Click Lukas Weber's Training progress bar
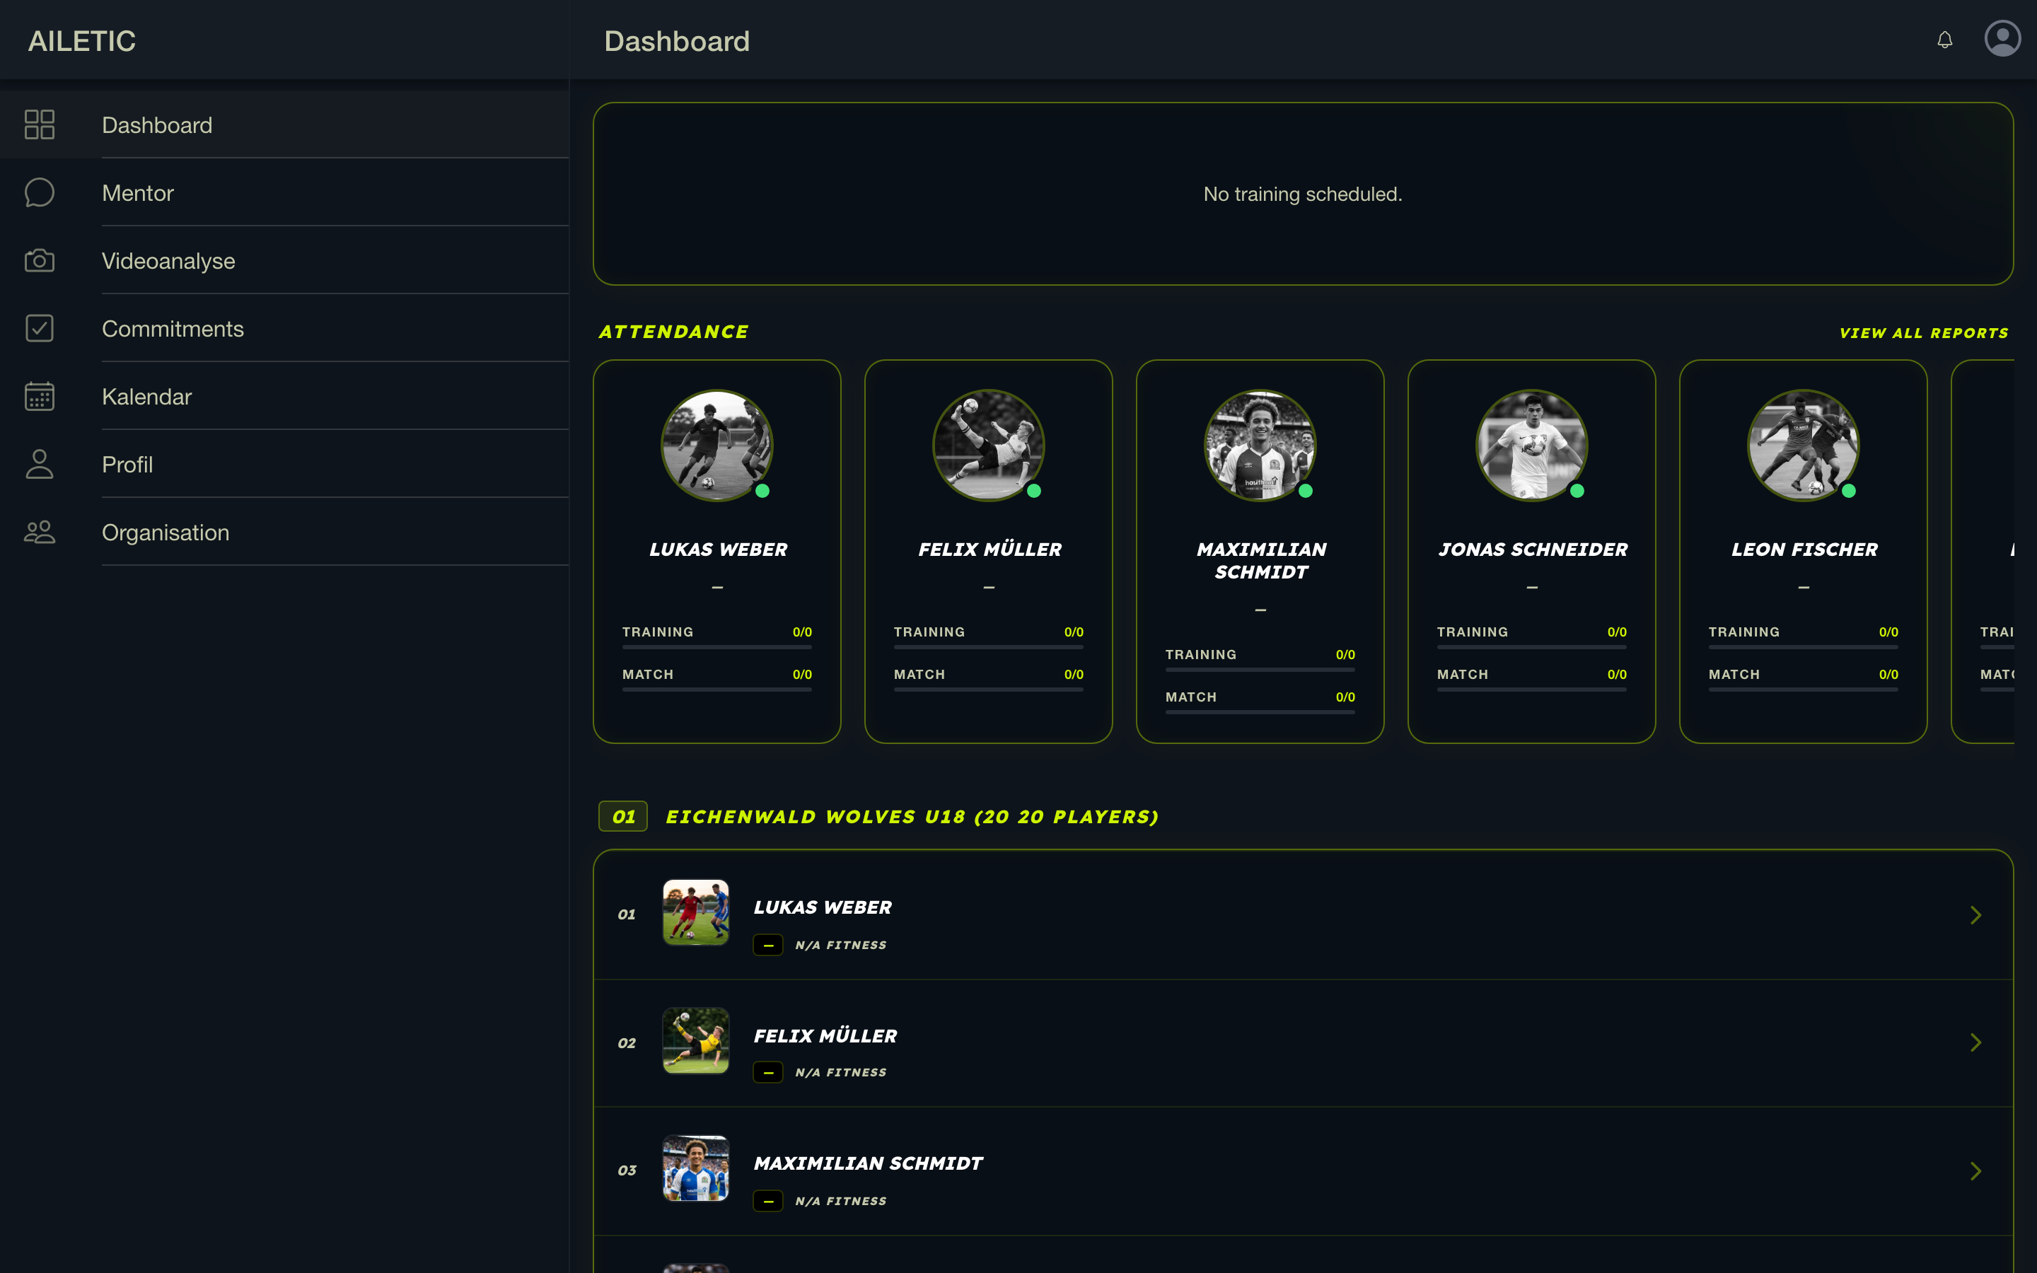The height and width of the screenshot is (1273, 2037). (x=717, y=647)
